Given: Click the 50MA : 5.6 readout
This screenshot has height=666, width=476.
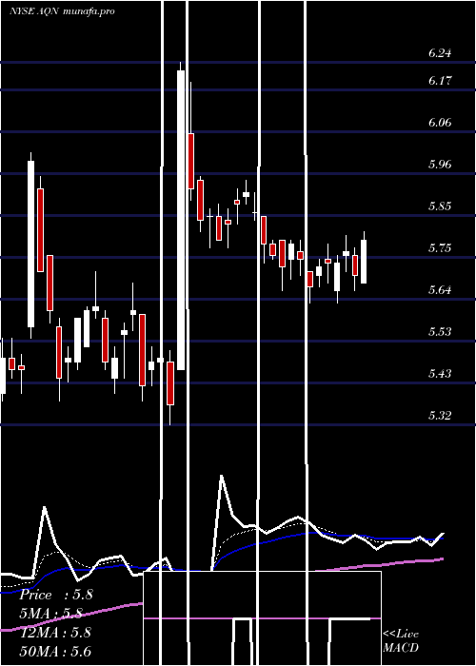Looking at the screenshot, I should [55, 651].
